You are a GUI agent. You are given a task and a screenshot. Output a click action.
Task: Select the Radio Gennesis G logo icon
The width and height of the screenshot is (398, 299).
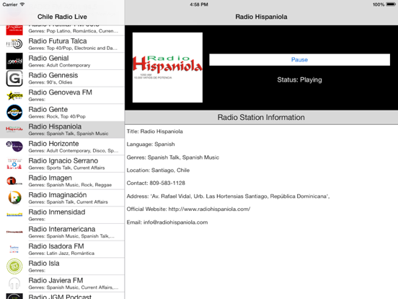pyautogui.click(x=14, y=78)
